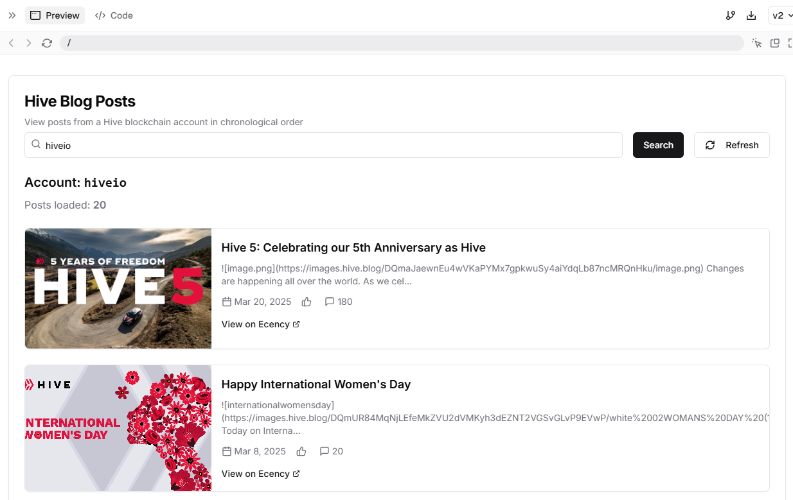This screenshot has width=793, height=500.
Task: Open the Hive 5 anniversary thumbnail
Action: click(118, 289)
